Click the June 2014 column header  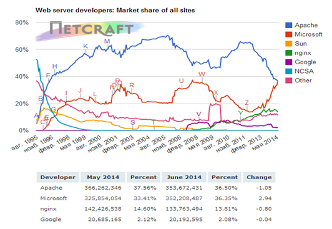[183, 177]
